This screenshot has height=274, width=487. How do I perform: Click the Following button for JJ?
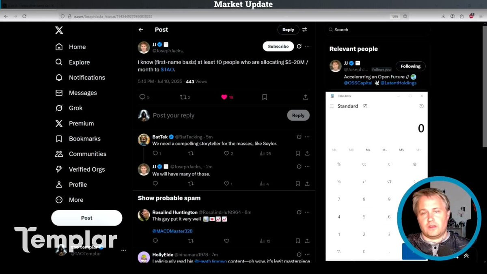pyautogui.click(x=410, y=66)
